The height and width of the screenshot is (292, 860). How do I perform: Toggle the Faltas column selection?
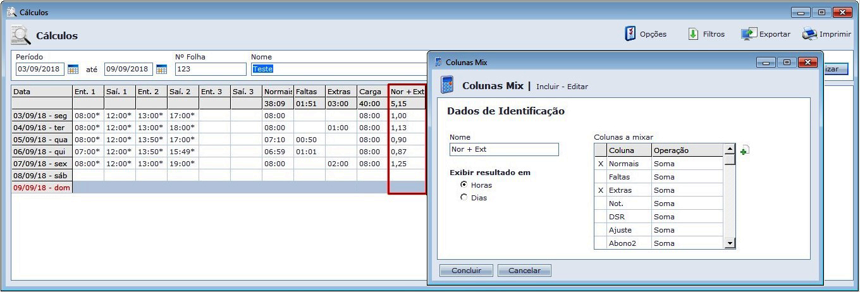pyautogui.click(x=600, y=177)
